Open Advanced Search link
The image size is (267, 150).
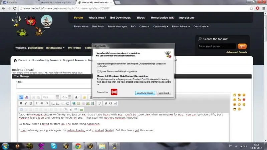click(x=236, y=52)
